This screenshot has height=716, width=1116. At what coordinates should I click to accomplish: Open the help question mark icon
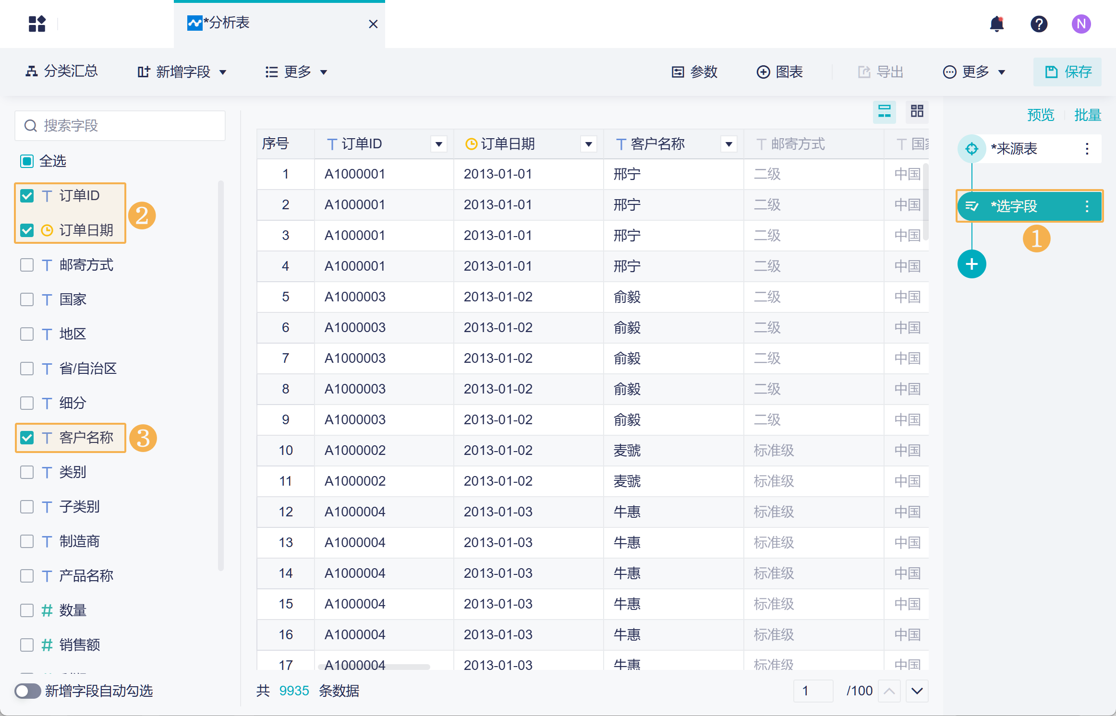1039,24
